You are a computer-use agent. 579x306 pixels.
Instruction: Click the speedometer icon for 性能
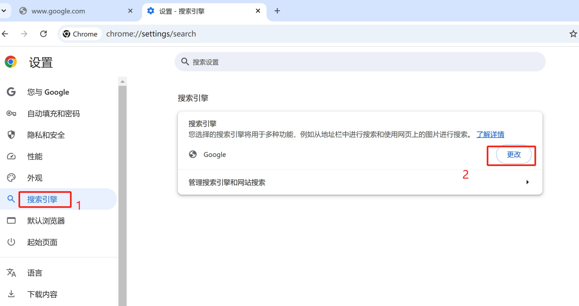pos(11,156)
